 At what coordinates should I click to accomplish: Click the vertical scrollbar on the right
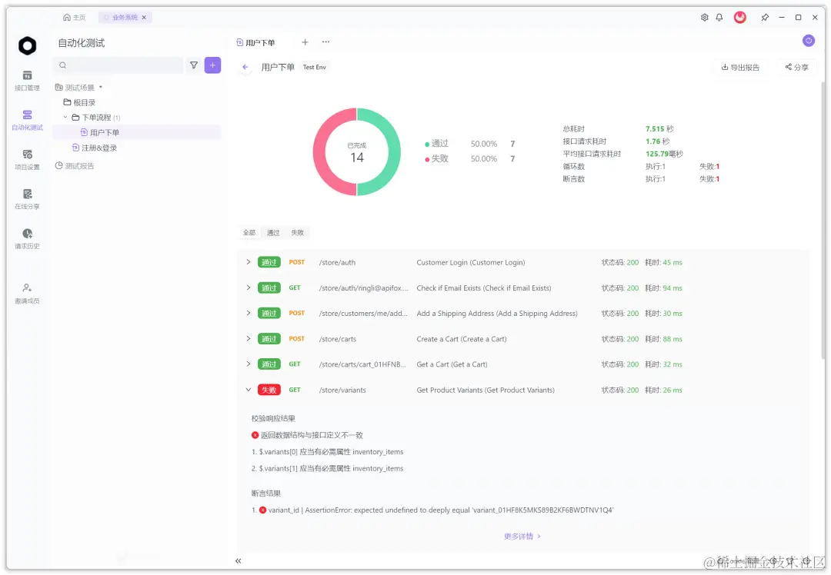click(823, 221)
